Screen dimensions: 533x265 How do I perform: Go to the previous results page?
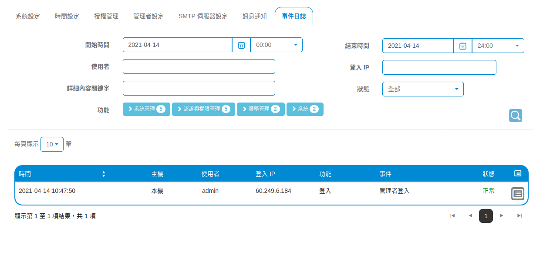pos(470,215)
